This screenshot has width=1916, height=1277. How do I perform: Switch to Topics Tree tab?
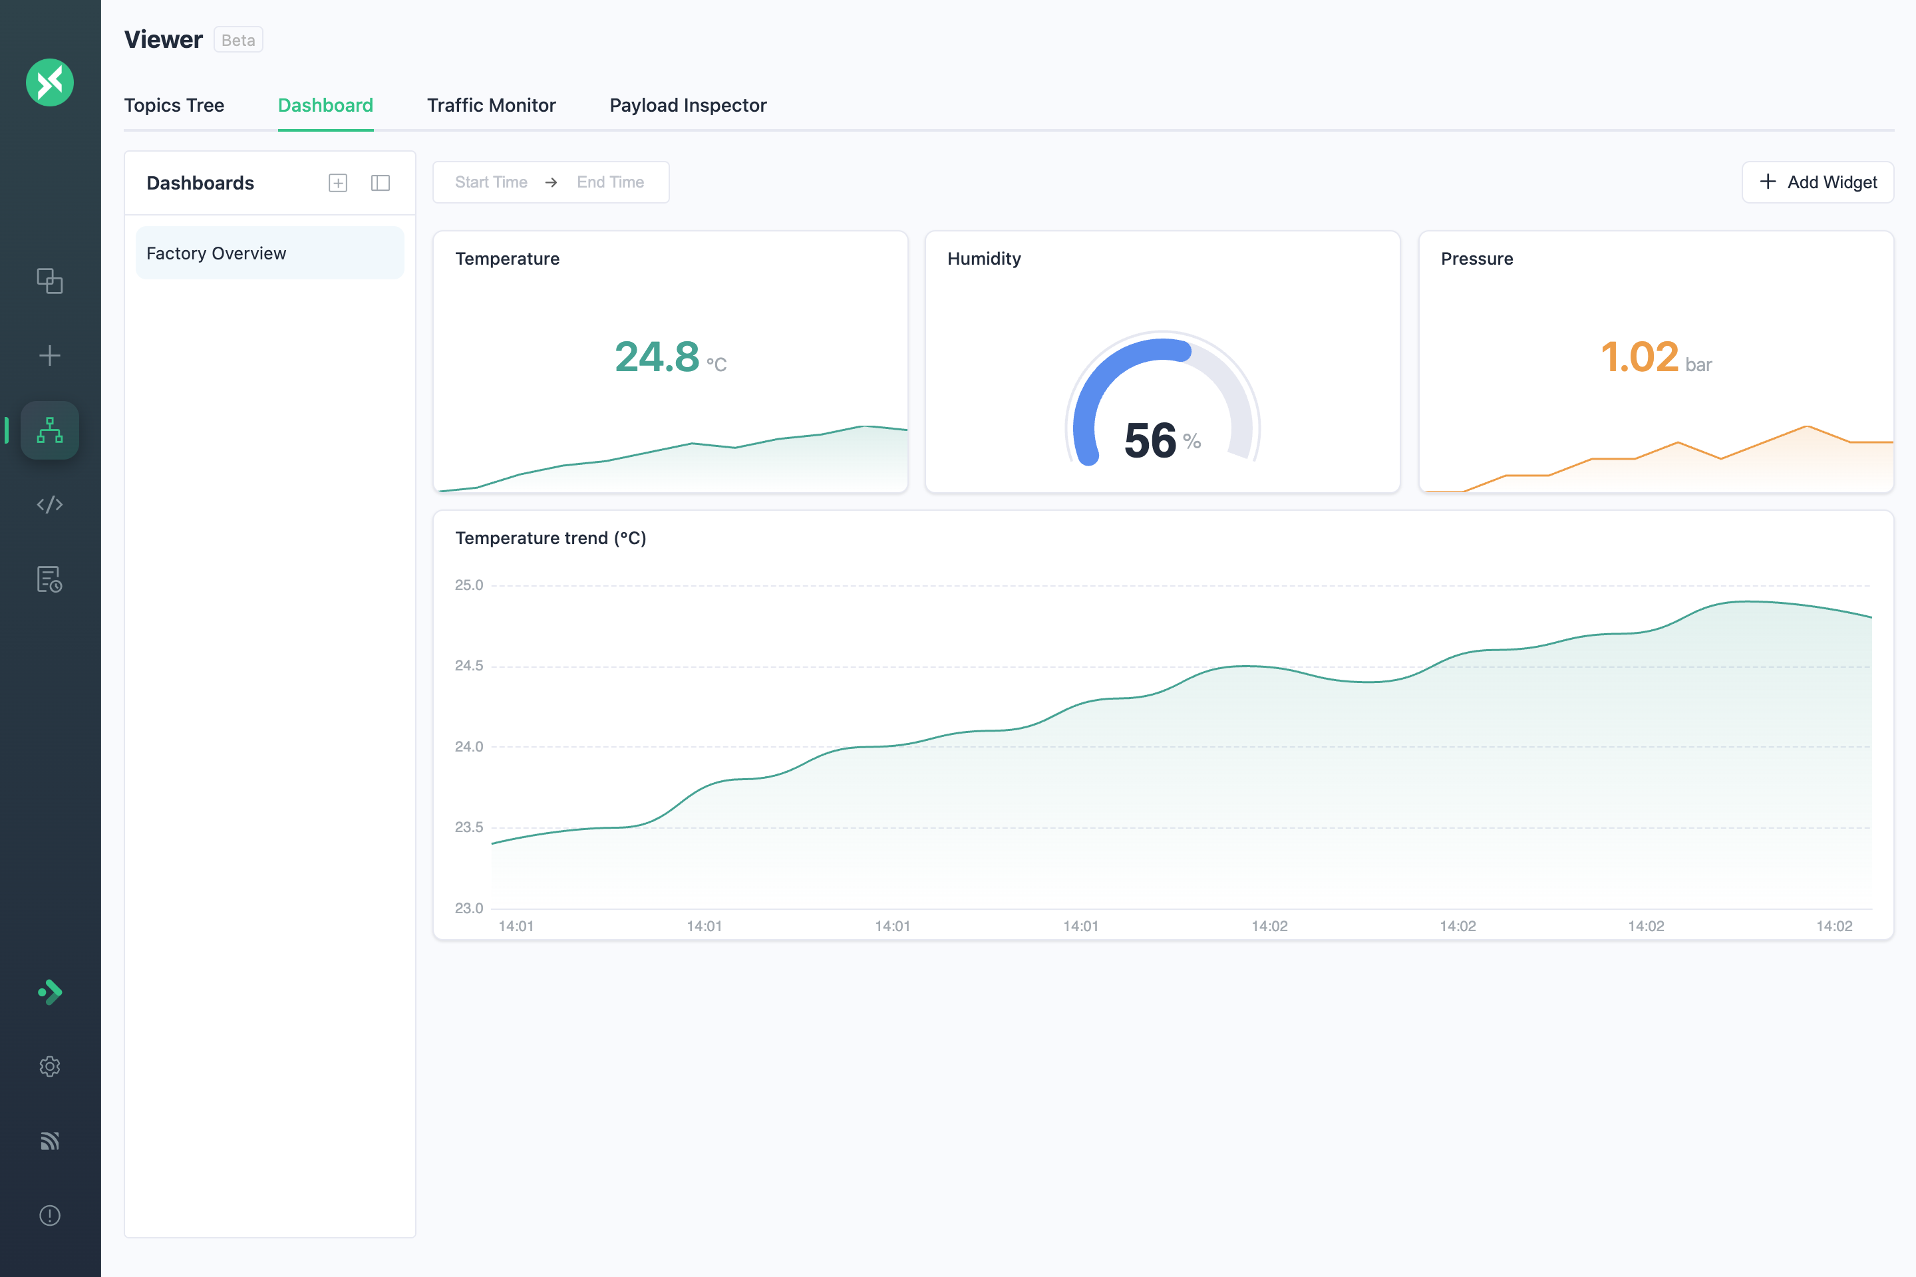[x=174, y=105]
